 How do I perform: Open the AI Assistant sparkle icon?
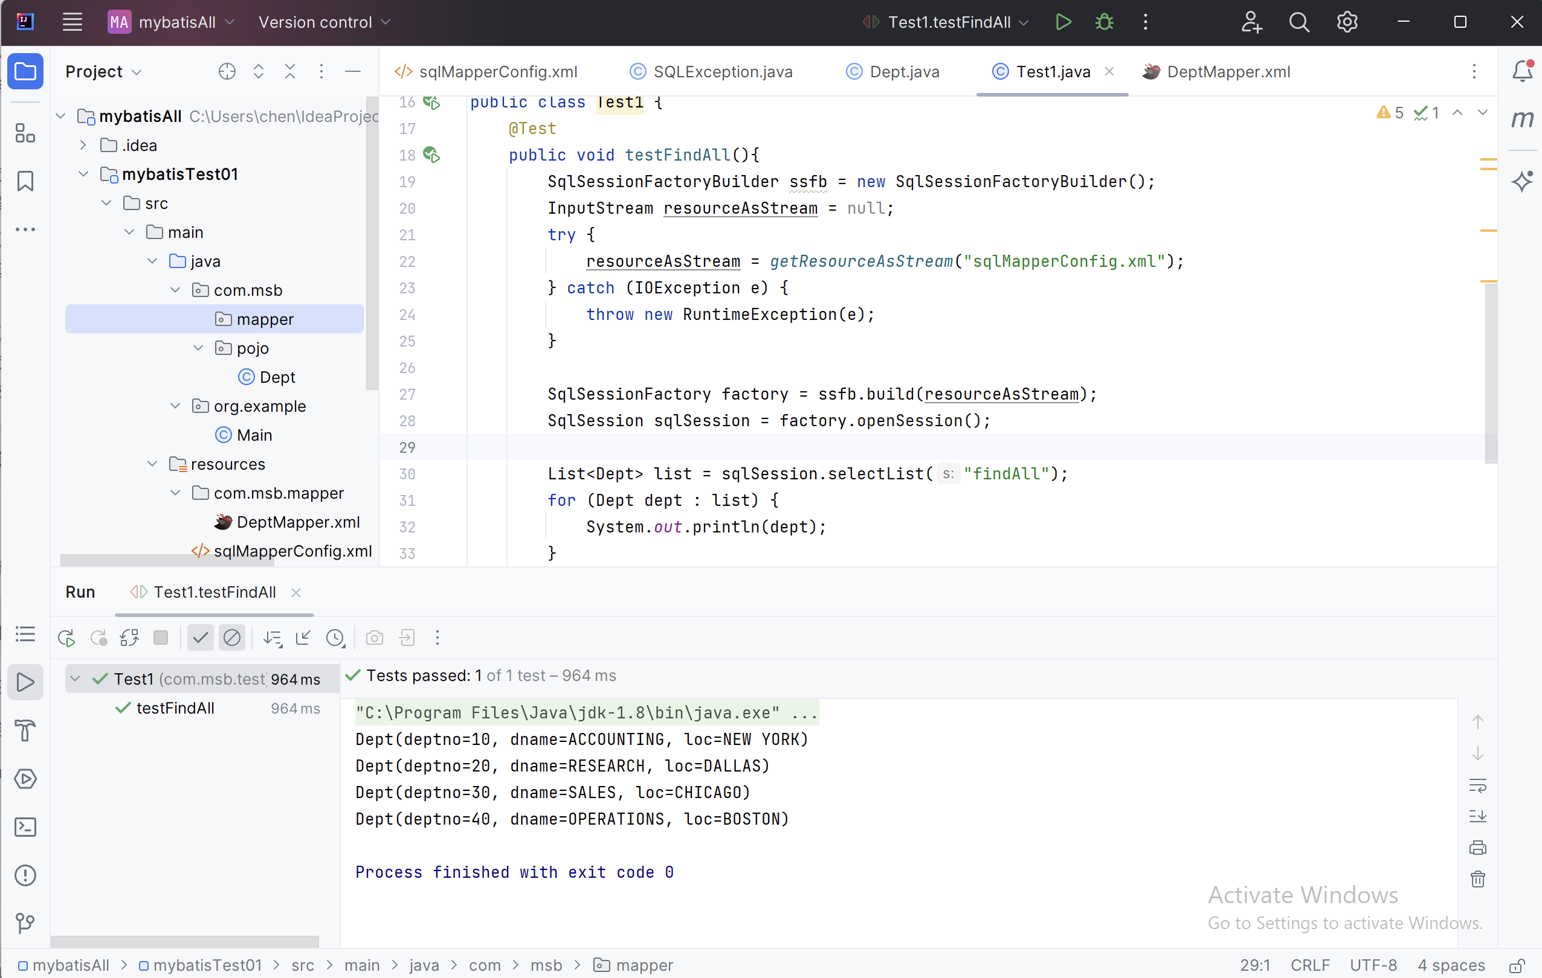coord(1523,182)
